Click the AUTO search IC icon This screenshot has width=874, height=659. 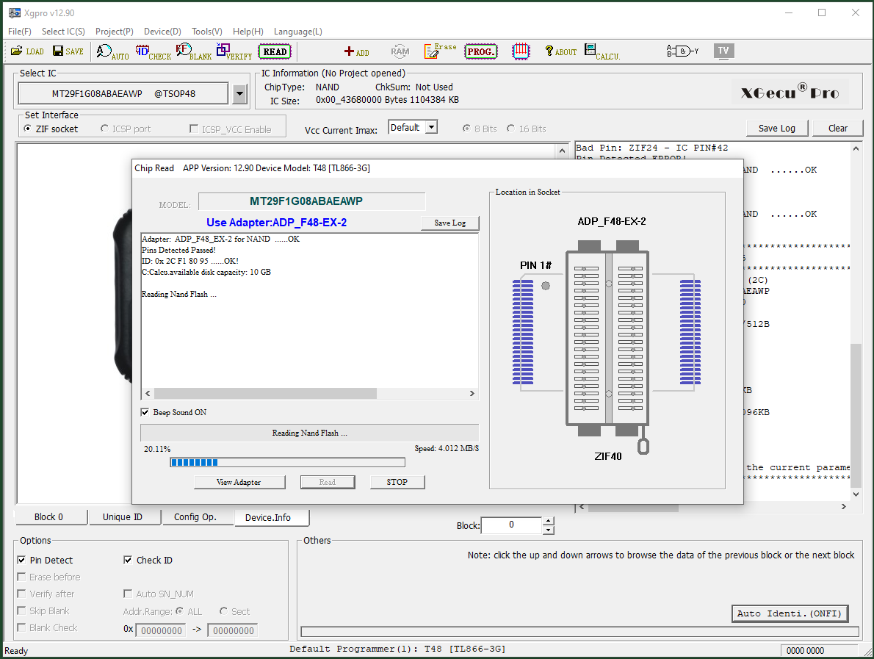point(112,52)
